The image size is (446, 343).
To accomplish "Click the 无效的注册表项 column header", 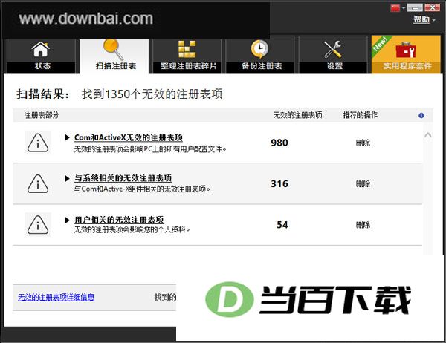I will (x=297, y=115).
